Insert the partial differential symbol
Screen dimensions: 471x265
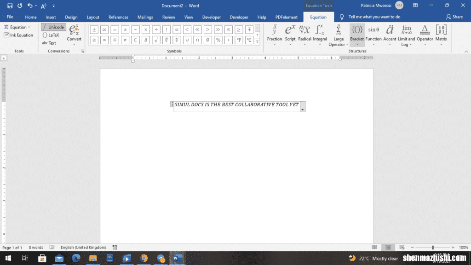146,40
